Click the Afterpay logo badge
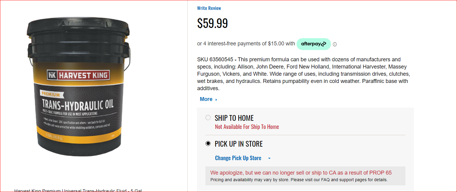Viewport: 457px width, 192px height. click(x=314, y=44)
